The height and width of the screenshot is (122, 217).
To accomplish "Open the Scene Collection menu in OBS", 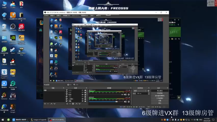I will pyautogui.click(x=84, y=16).
